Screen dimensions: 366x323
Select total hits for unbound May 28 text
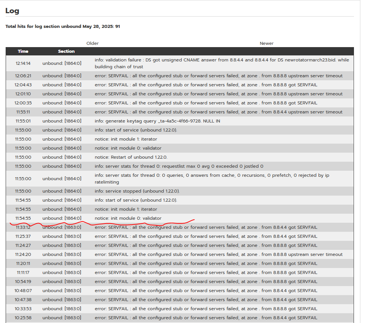(x=62, y=26)
